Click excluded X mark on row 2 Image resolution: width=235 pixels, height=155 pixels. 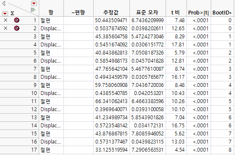point(6,28)
